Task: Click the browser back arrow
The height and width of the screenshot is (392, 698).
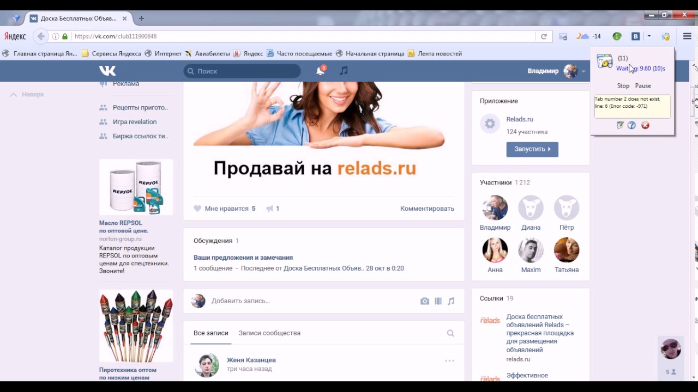Action: pyautogui.click(x=40, y=36)
